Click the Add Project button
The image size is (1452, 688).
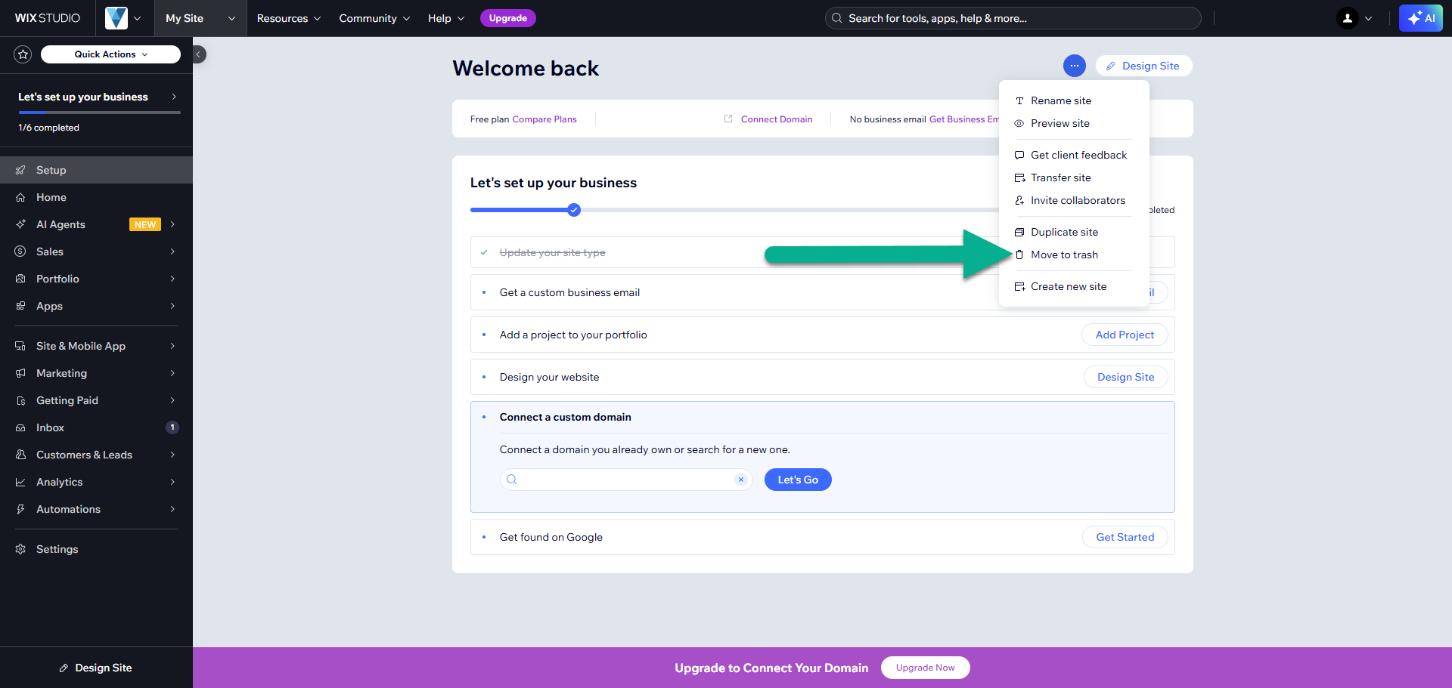click(1125, 335)
